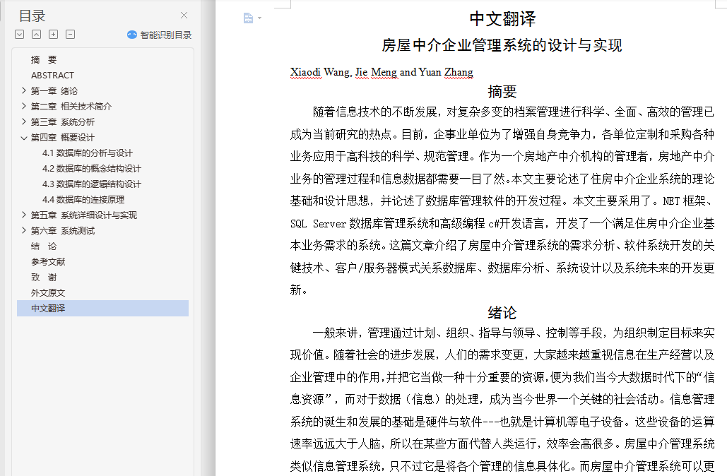The image size is (727, 476).
Task: Open dropdown arrow next to page icon
Action: (x=260, y=18)
